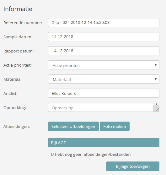
Task: Click the Selecteer afbeeldingen button
Action: point(73,126)
